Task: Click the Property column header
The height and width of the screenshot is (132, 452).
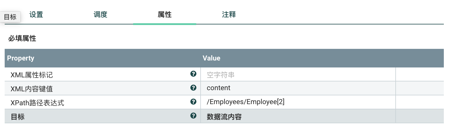Action: click(x=21, y=58)
